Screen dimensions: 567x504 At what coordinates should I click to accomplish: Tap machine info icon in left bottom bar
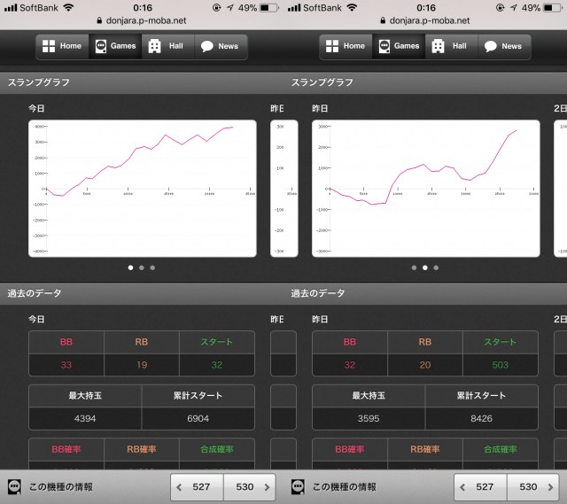15,486
